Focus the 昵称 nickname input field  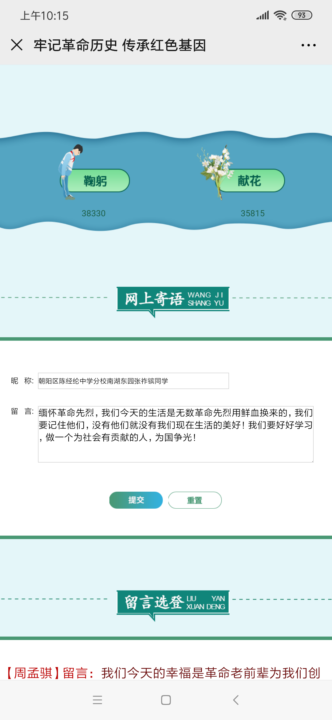[133, 381]
